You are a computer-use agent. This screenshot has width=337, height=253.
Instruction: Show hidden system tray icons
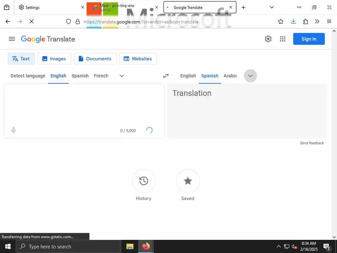278,246
